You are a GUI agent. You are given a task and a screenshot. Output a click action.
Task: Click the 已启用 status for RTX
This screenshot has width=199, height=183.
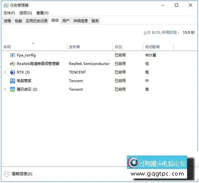coord(120,72)
